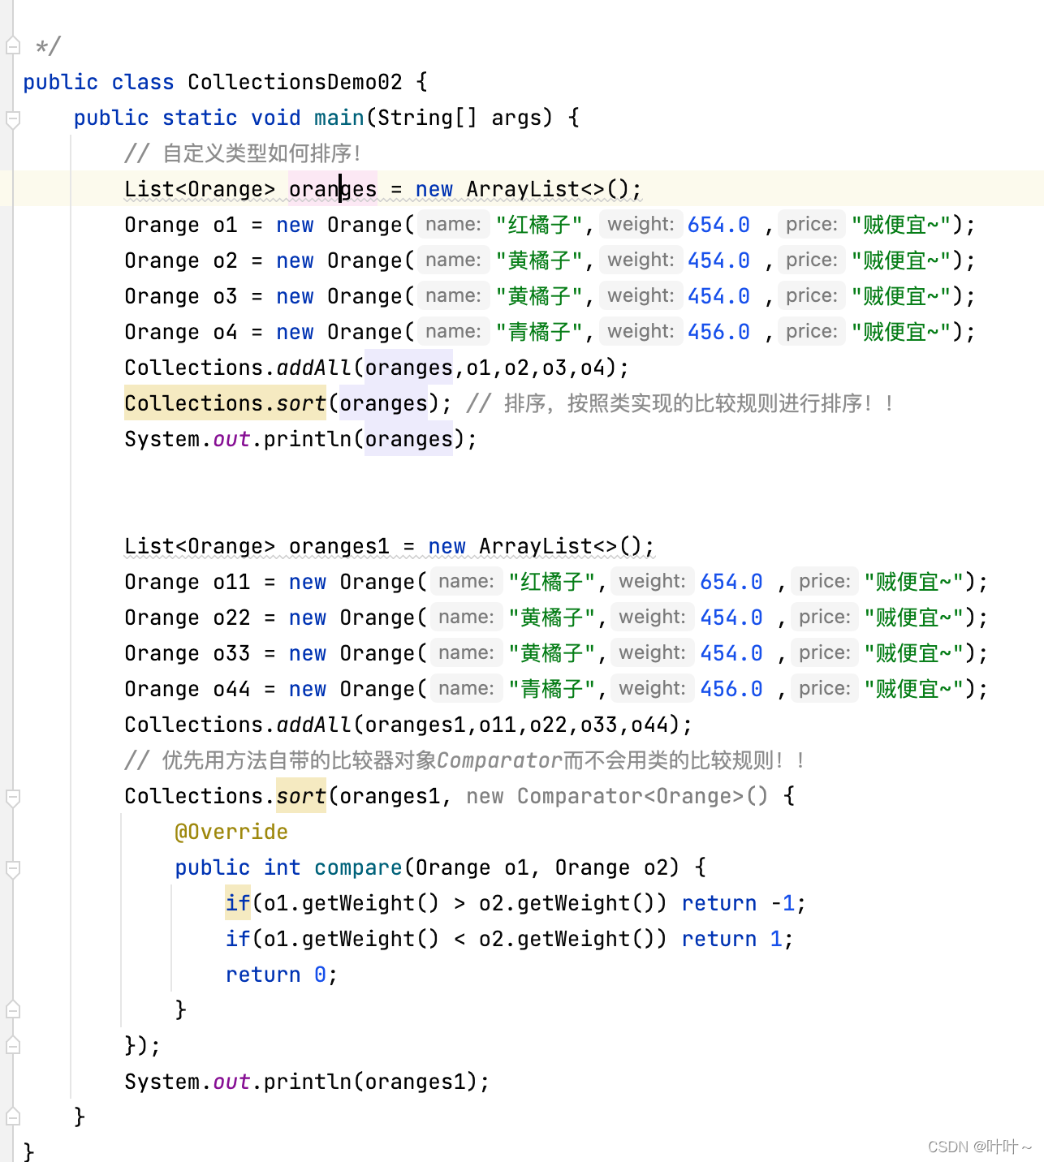Viewport: 1044px width, 1162px height.
Task: Click the System.out.println(oranges) statement
Action: pos(301,439)
